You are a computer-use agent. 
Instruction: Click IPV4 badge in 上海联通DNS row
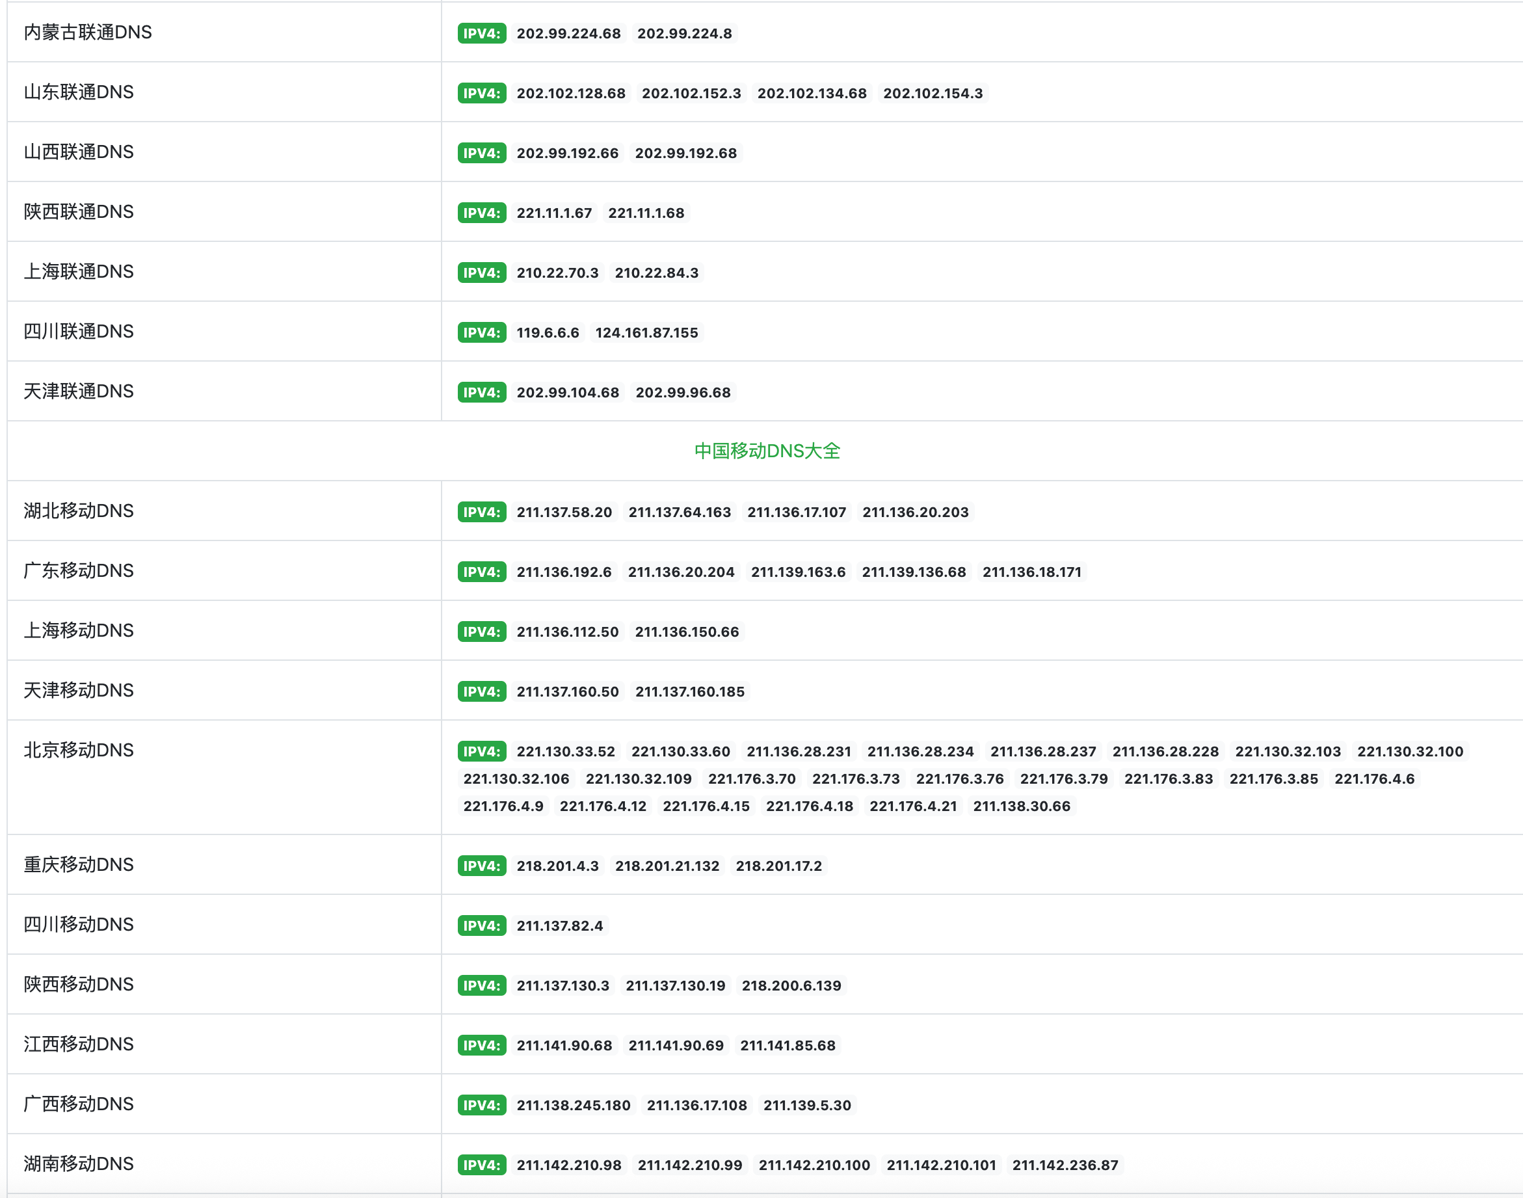click(x=482, y=273)
